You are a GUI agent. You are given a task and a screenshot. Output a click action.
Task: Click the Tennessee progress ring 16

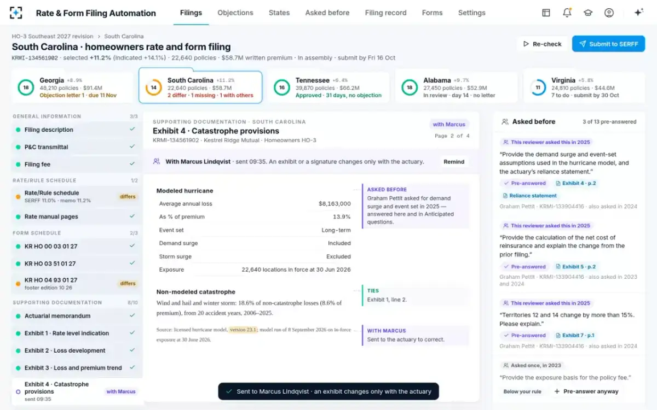tap(281, 87)
